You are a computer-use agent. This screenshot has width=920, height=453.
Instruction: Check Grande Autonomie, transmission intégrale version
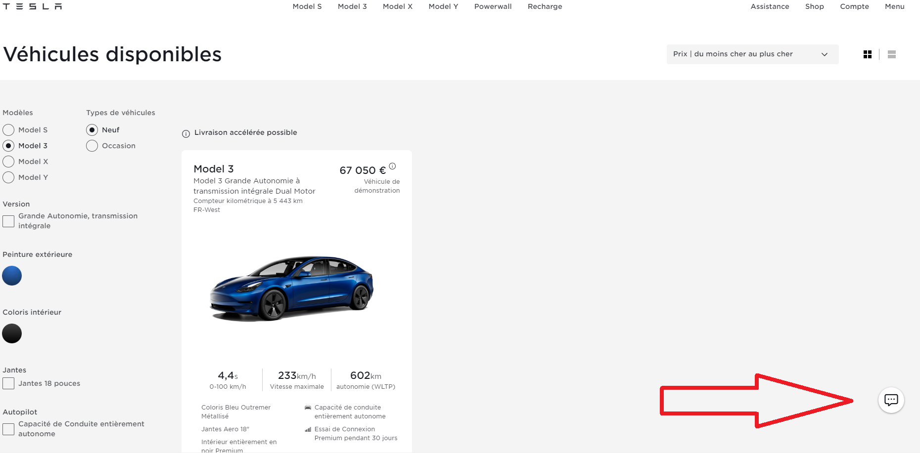8,221
